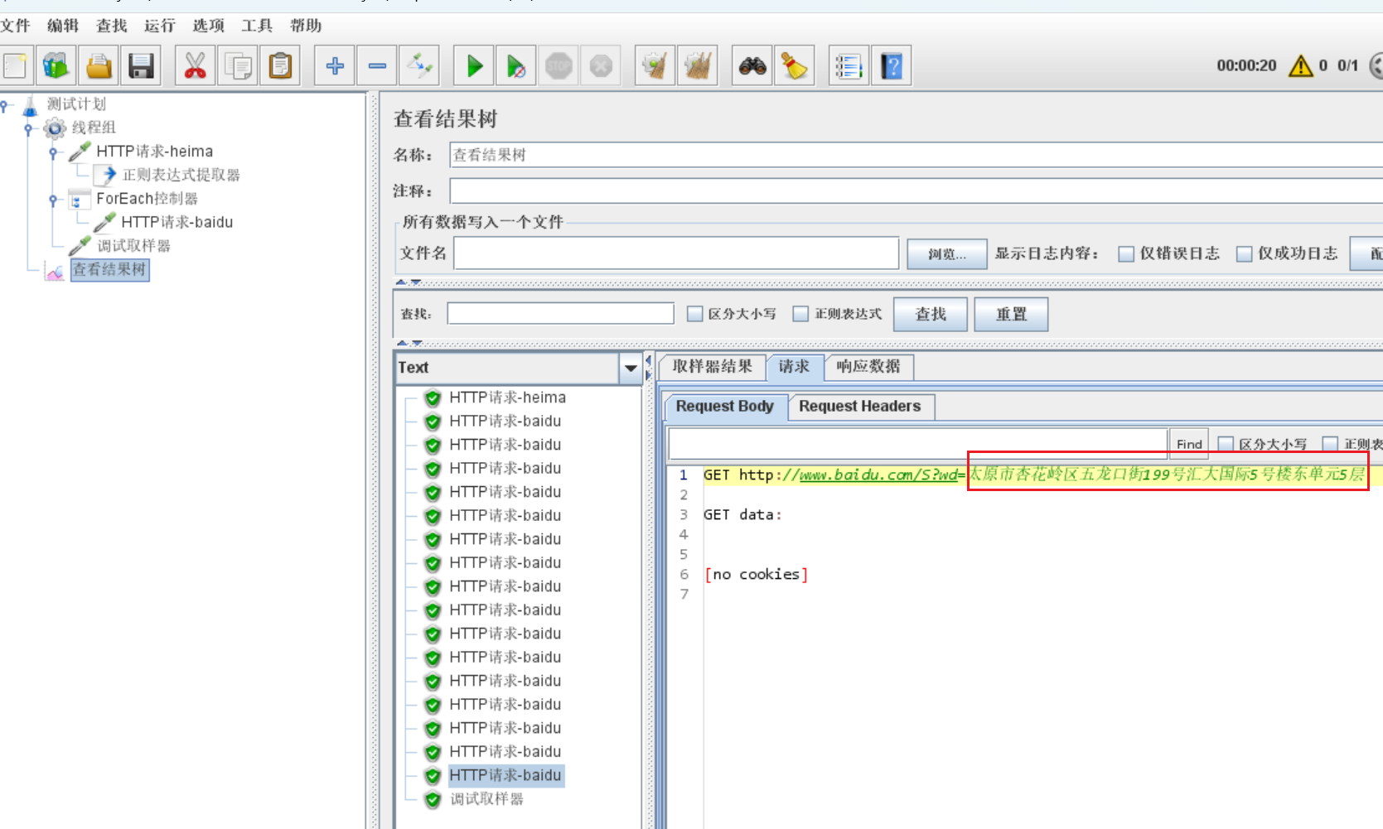Open the 工具 menu
Viewport: 1383px width, 829px height.
(x=257, y=26)
